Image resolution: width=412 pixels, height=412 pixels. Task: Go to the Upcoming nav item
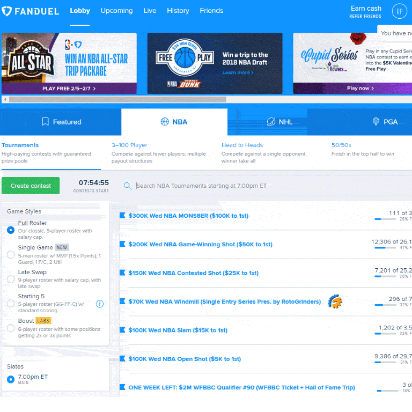click(x=116, y=11)
